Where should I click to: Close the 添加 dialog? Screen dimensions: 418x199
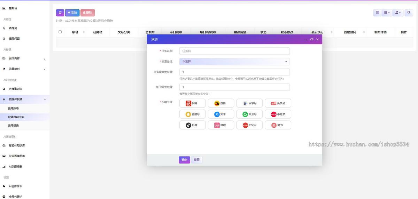317,39
